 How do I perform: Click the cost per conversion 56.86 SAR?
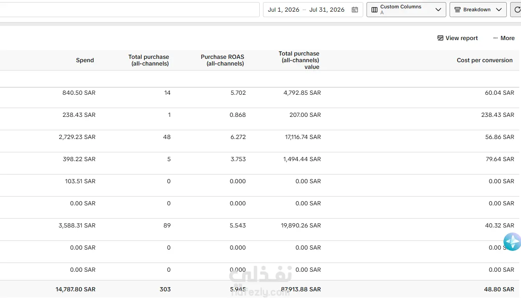click(500, 137)
